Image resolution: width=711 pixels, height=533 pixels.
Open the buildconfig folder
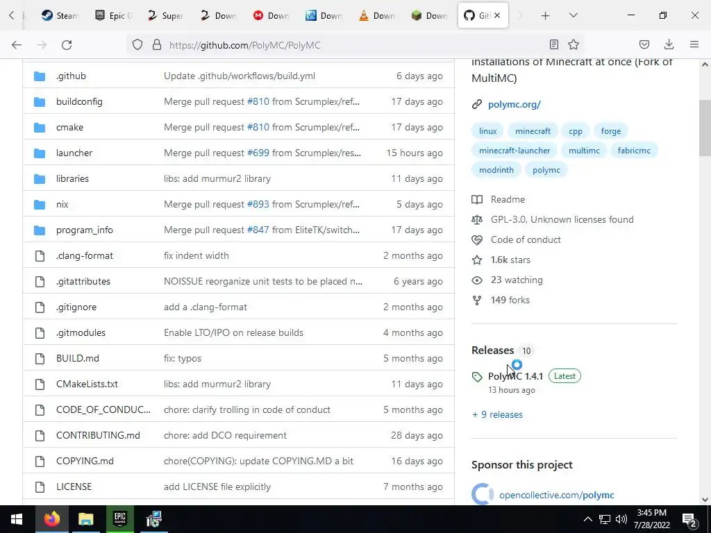pos(79,101)
